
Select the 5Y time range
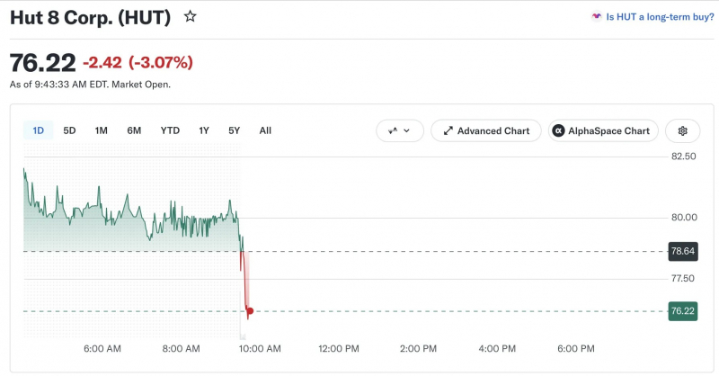tap(234, 130)
